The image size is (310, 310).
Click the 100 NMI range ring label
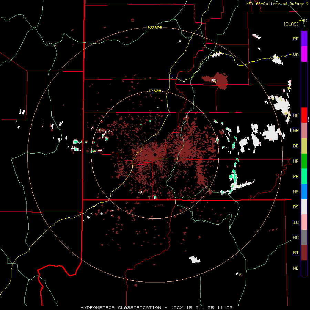click(x=155, y=27)
